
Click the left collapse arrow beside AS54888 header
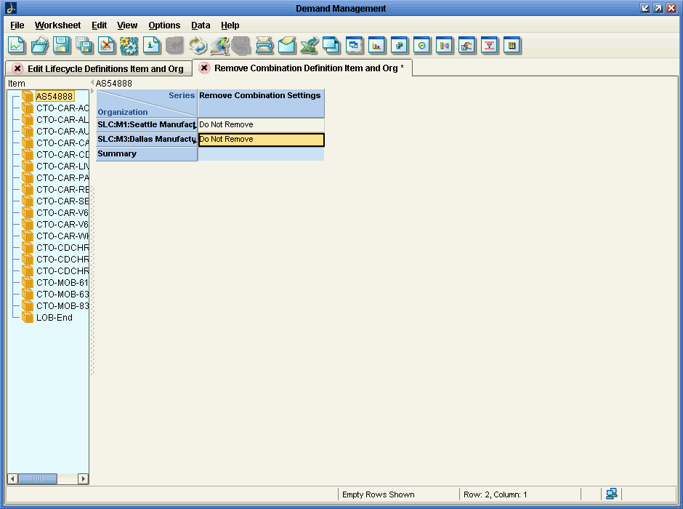click(92, 83)
